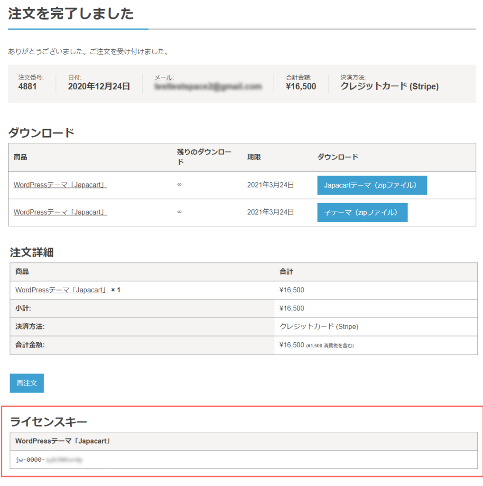Download the 子テーマ (zipファイル)
The image size is (483, 486).
tap(362, 213)
